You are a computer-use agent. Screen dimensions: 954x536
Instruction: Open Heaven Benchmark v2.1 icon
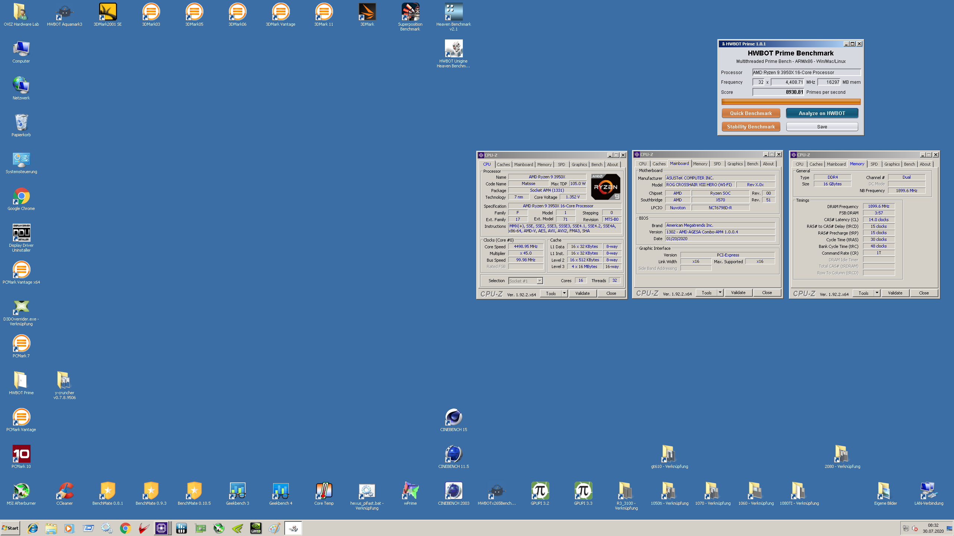click(x=454, y=17)
